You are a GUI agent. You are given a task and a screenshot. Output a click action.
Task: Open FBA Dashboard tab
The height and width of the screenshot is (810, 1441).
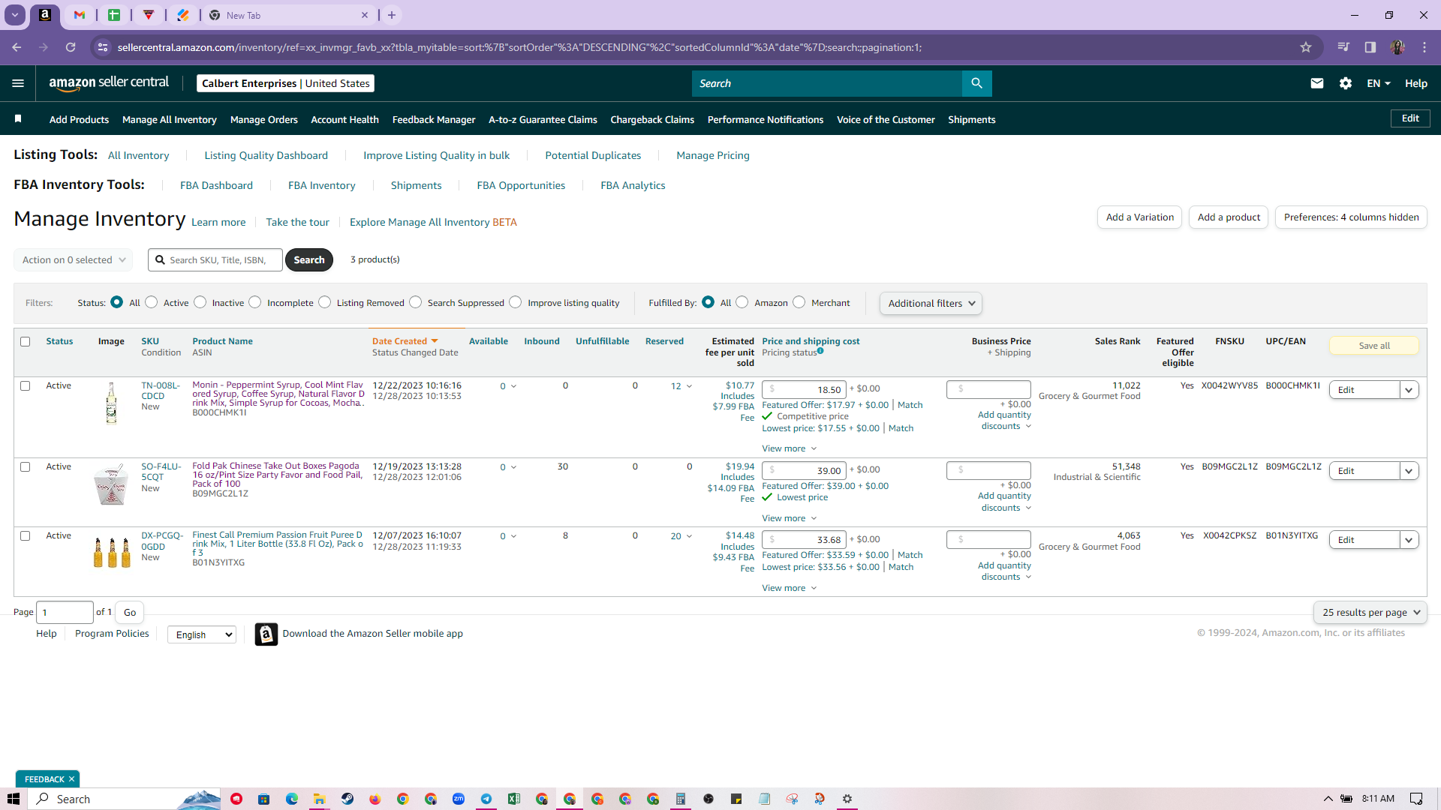coord(216,185)
